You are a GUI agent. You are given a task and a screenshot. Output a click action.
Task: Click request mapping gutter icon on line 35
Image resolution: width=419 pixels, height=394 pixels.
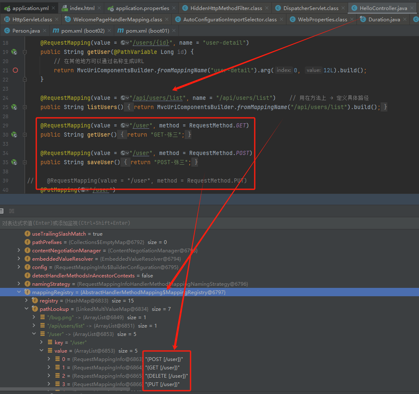pos(14,162)
